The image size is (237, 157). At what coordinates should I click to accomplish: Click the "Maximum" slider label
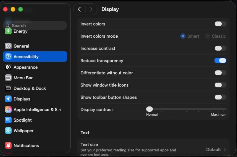pos(218,114)
